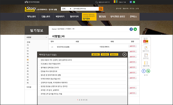Image resolution: width=173 pixels, height=105 pixels.
Task: Select 가 in the 서명별 list
Action: (x=28, y=45)
